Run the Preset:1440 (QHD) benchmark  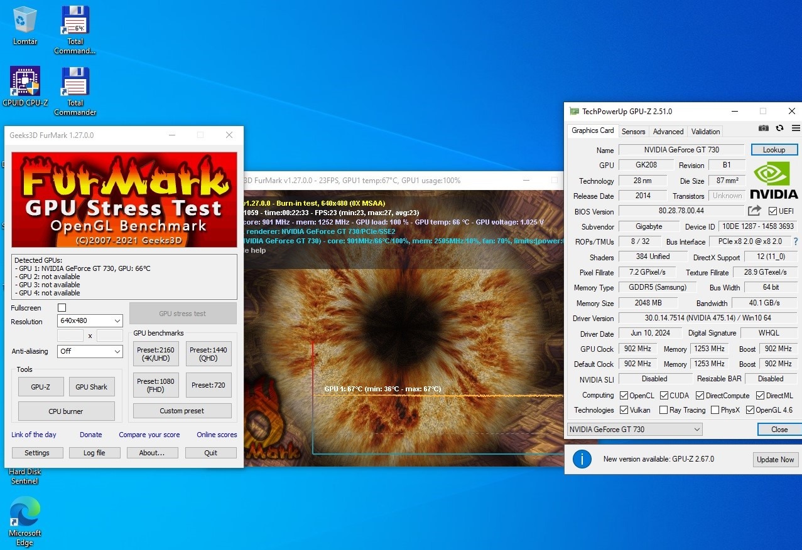point(209,354)
